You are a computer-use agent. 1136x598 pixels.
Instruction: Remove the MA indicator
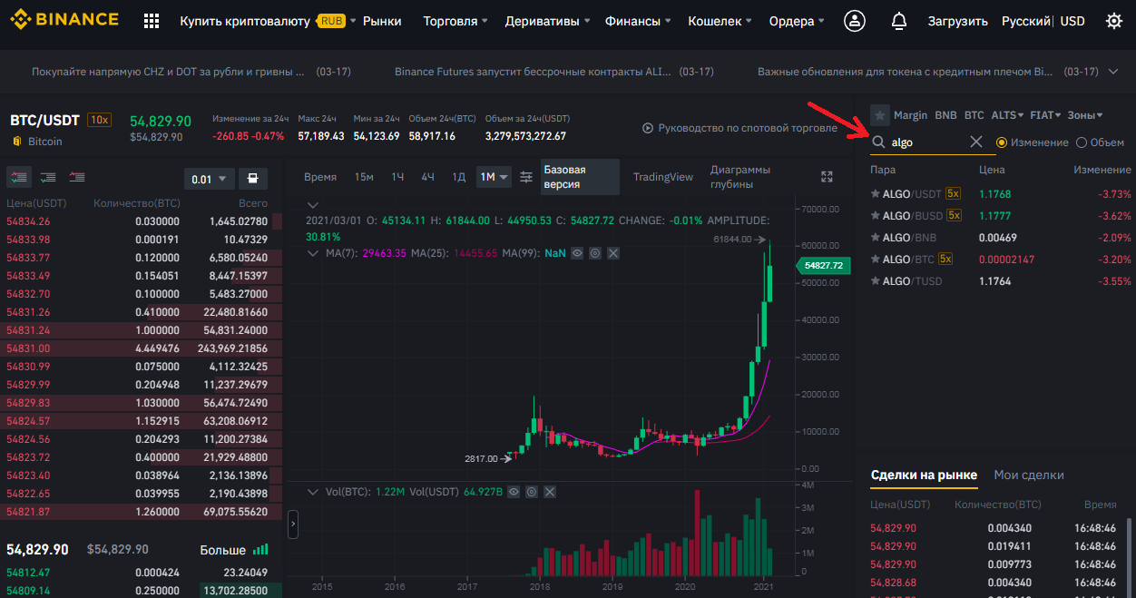[x=613, y=253]
